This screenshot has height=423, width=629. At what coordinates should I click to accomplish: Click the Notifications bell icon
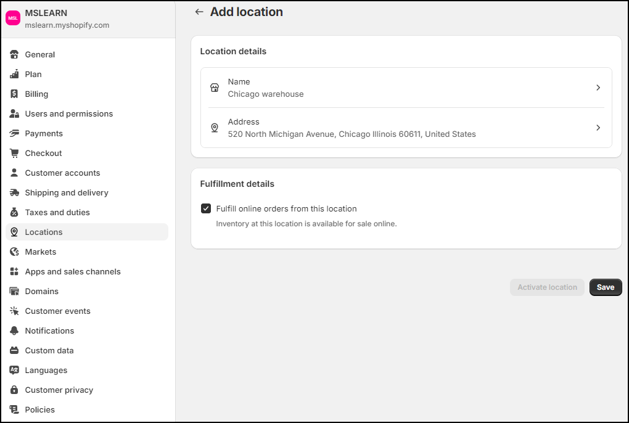[14, 331]
